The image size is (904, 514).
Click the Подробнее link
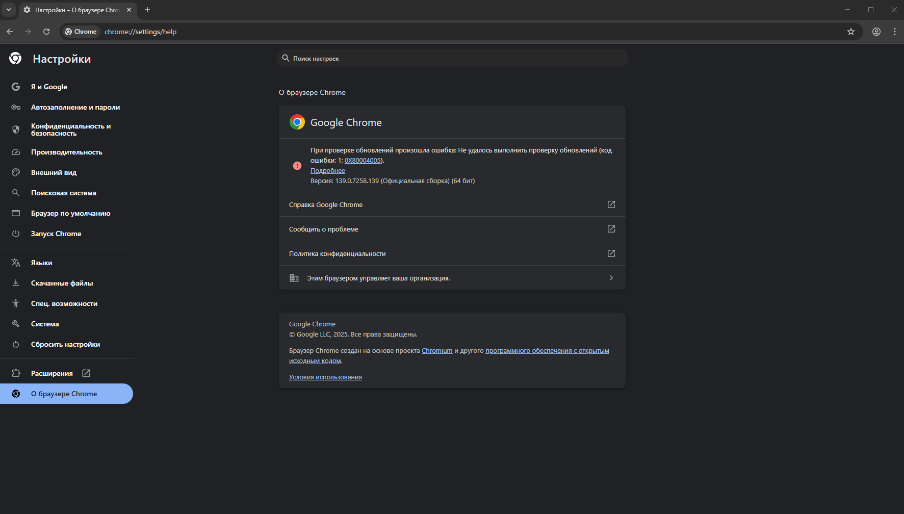(x=328, y=170)
